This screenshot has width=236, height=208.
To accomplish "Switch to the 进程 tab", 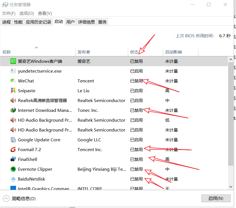I will 6,22.
